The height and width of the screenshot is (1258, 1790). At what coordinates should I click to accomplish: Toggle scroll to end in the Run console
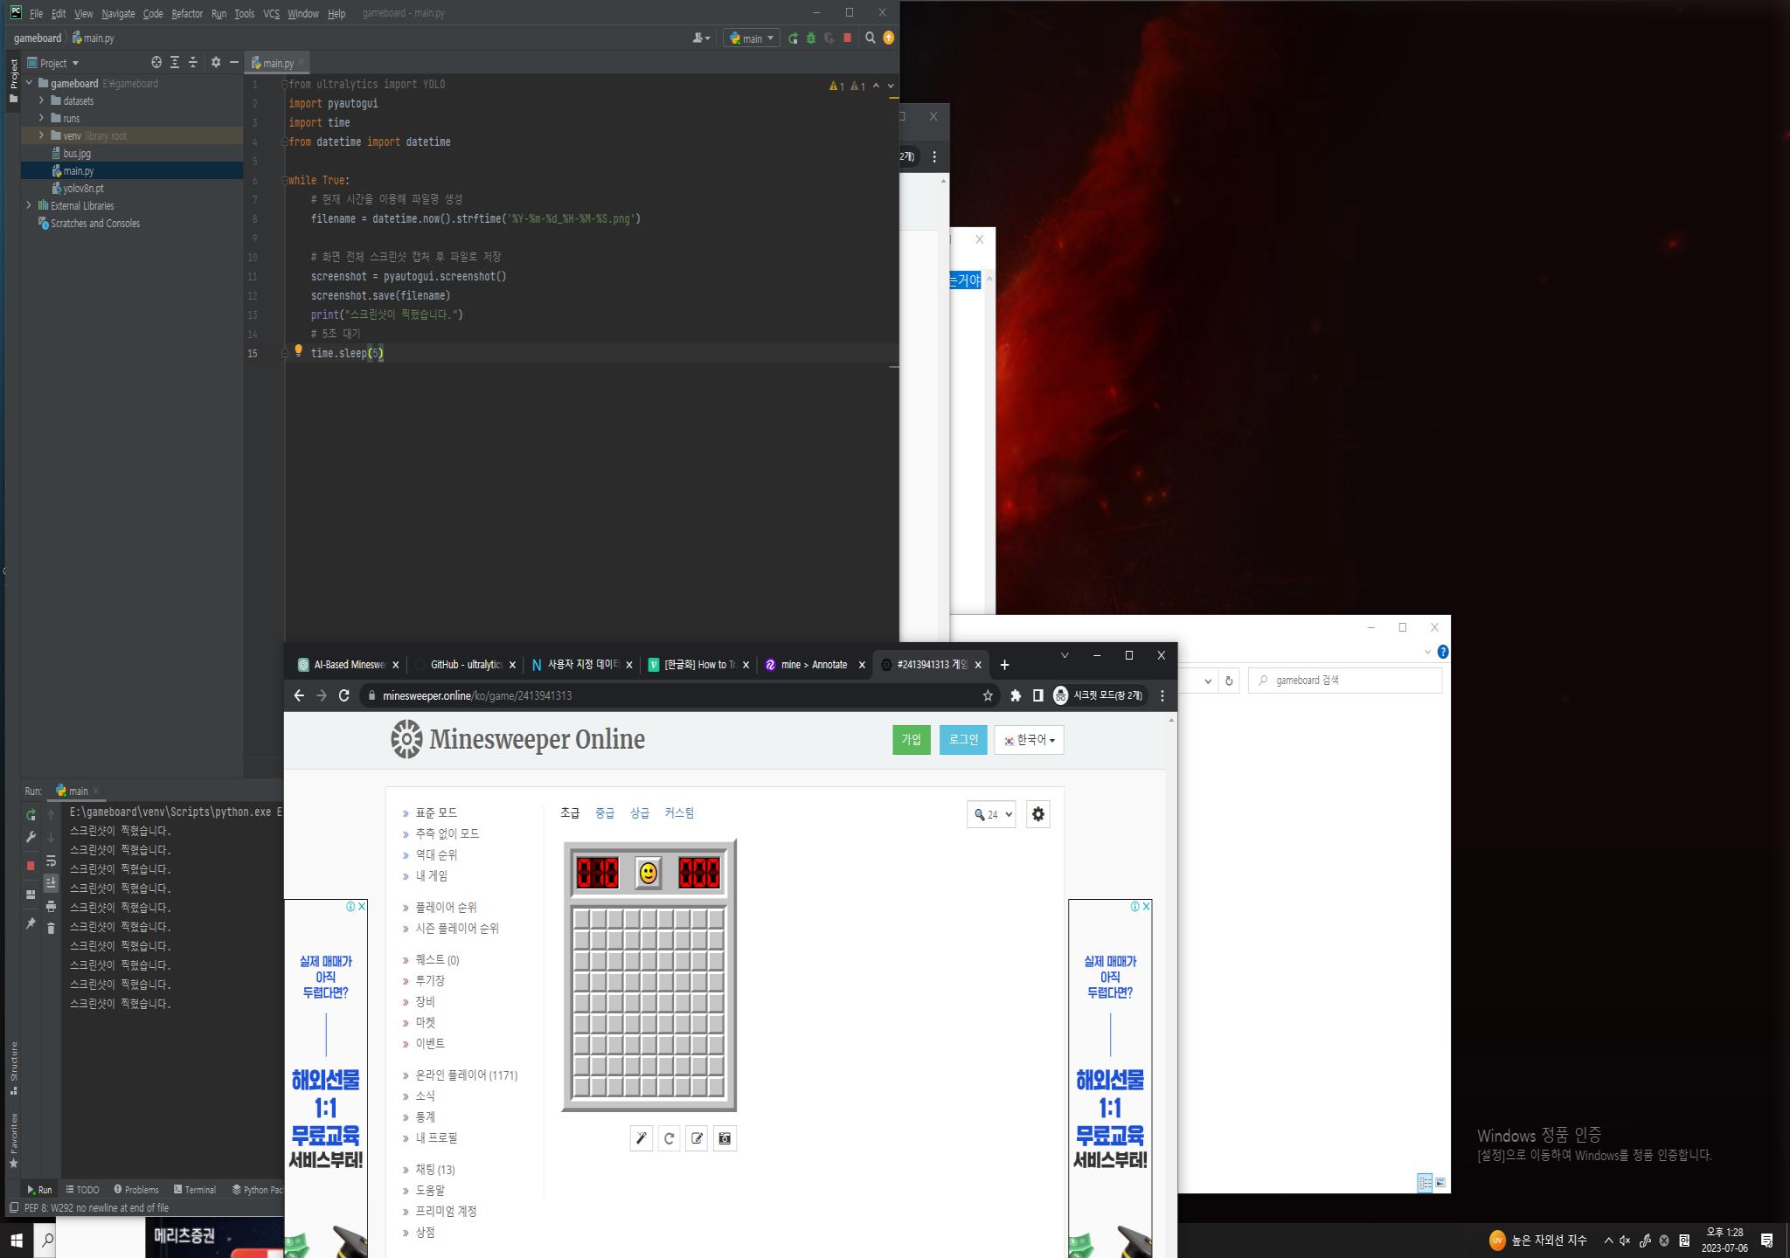[x=51, y=883]
